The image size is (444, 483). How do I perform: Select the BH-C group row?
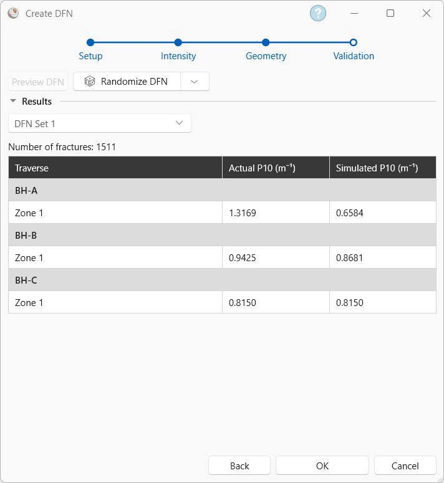pos(222,280)
